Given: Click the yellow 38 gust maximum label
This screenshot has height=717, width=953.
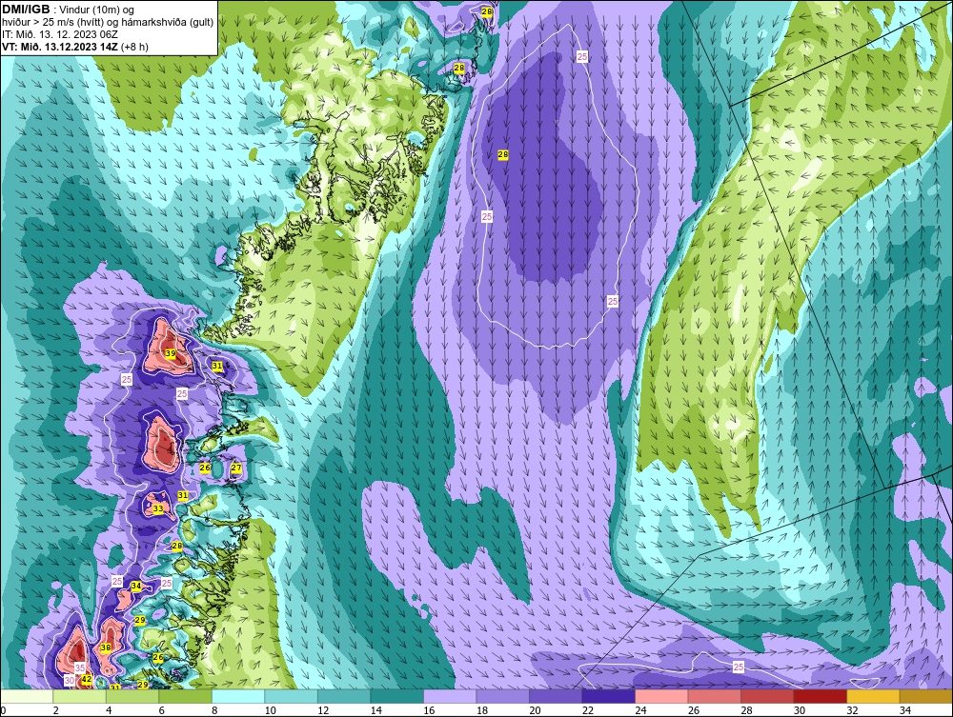Looking at the screenshot, I should (106, 647).
